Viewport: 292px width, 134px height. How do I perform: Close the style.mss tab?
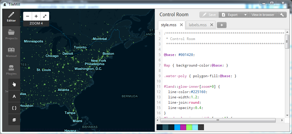pos(181,25)
